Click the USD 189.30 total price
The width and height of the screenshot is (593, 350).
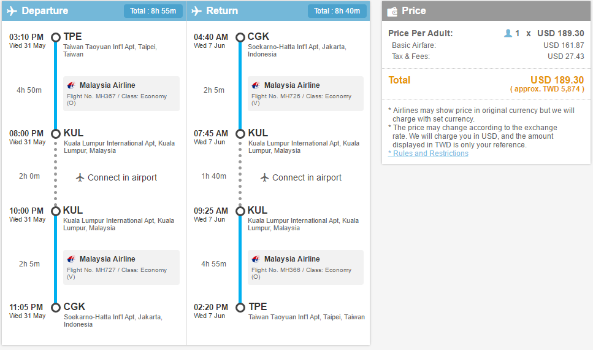[557, 80]
